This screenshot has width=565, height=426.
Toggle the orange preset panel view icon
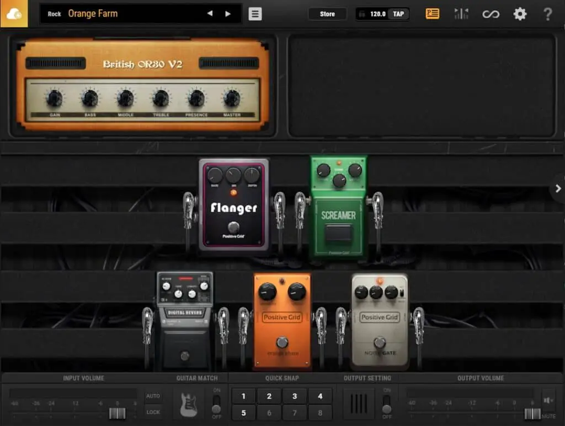432,14
